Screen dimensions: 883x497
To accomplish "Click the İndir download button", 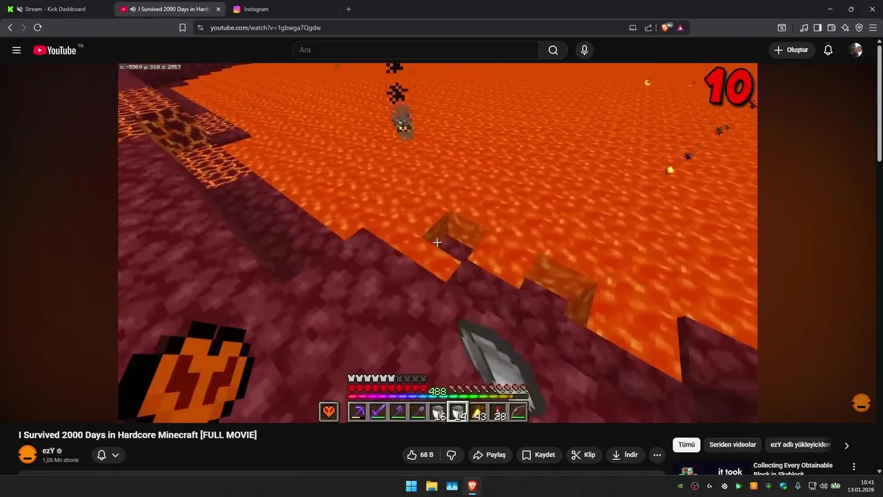I will [625, 455].
